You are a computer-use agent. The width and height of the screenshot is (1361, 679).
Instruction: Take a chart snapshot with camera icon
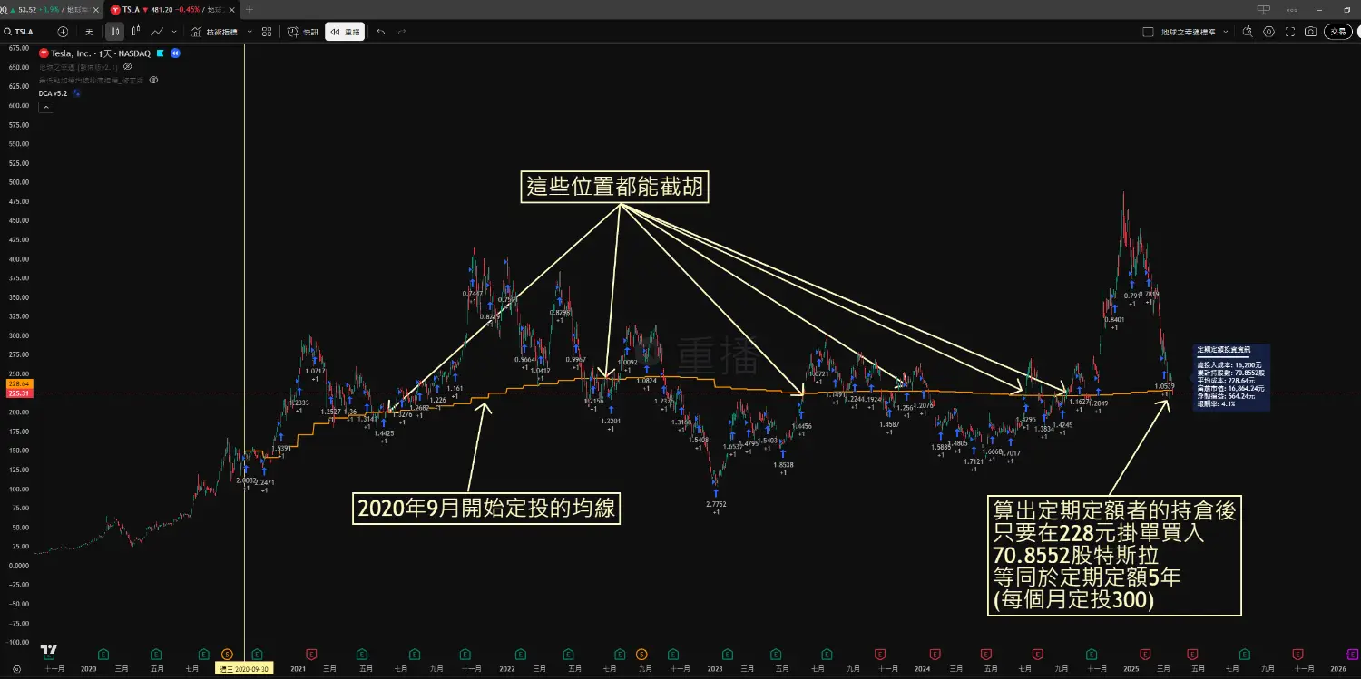click(1310, 32)
